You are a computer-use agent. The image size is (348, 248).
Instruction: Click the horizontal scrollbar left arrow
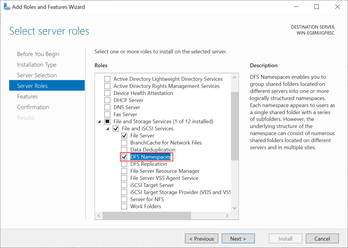99,216
